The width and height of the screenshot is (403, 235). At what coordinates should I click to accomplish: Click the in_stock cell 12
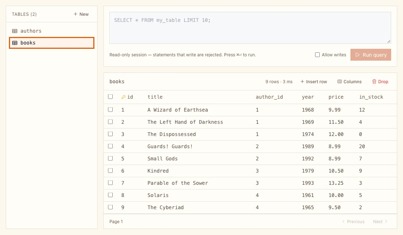(x=362, y=110)
